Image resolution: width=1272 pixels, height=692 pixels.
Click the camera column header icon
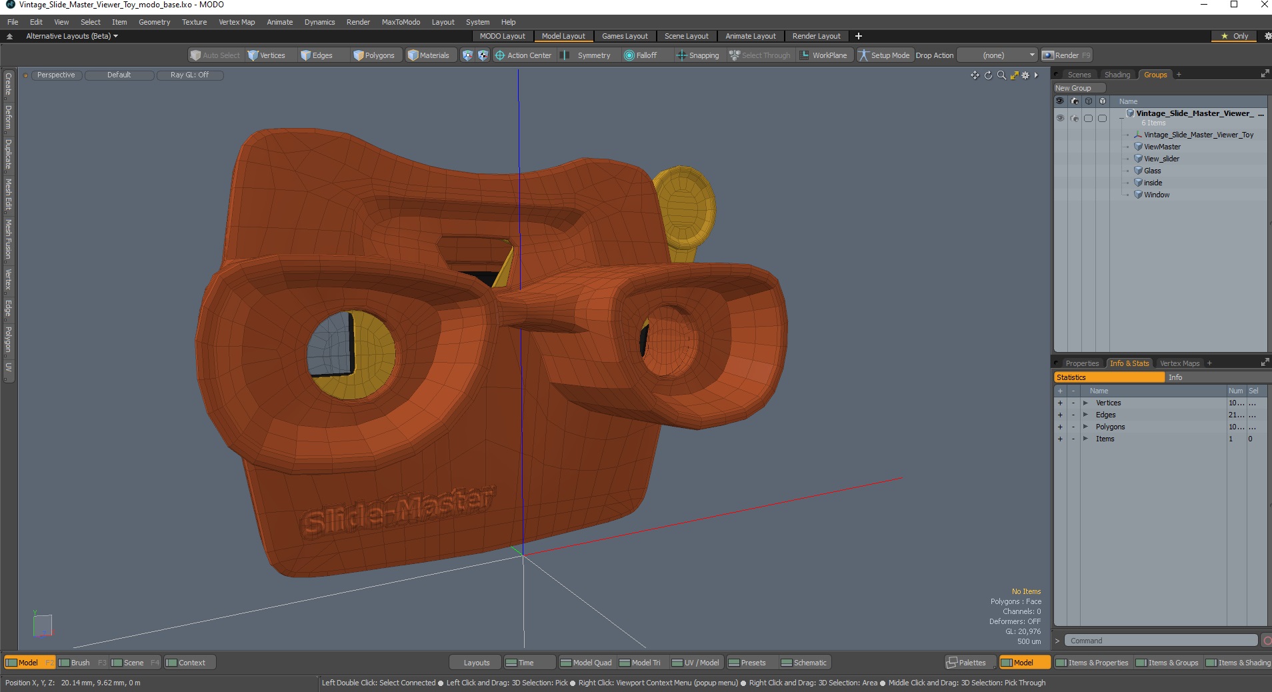[1074, 101]
